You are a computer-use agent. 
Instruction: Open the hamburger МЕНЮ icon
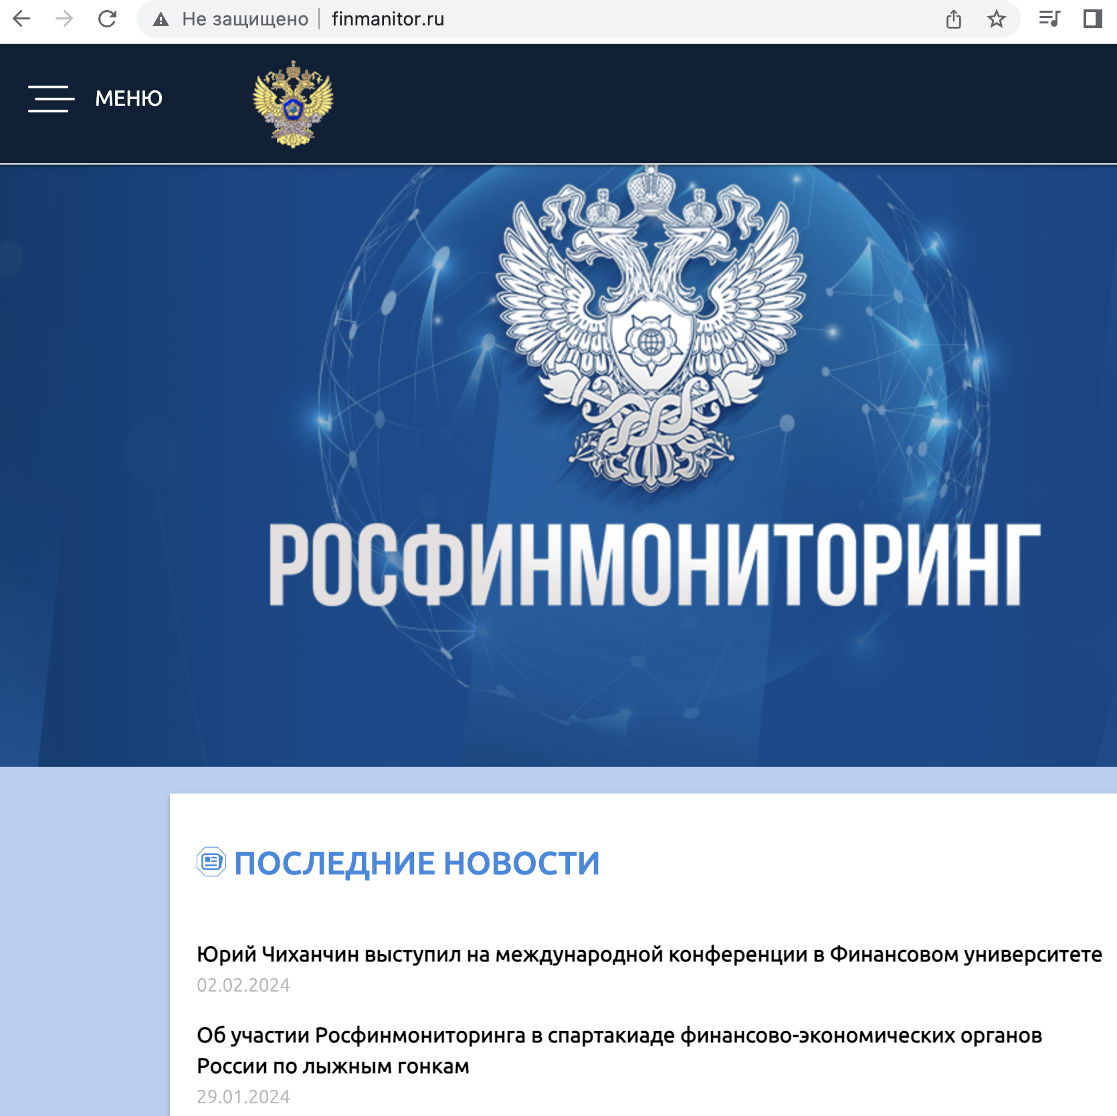tap(51, 98)
